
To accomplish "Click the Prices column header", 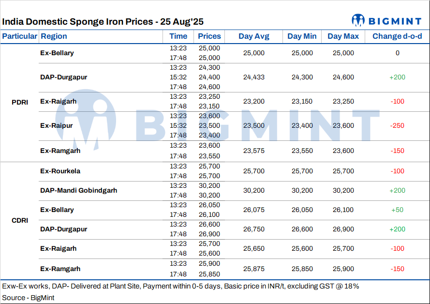I will [209, 36].
